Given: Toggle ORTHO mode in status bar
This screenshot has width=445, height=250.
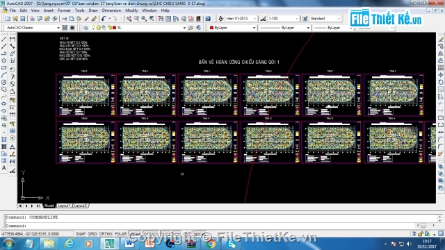Looking at the screenshot, I should [x=105, y=234].
